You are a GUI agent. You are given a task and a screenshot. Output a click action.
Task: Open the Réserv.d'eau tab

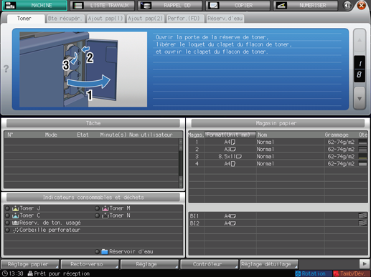[225, 19]
